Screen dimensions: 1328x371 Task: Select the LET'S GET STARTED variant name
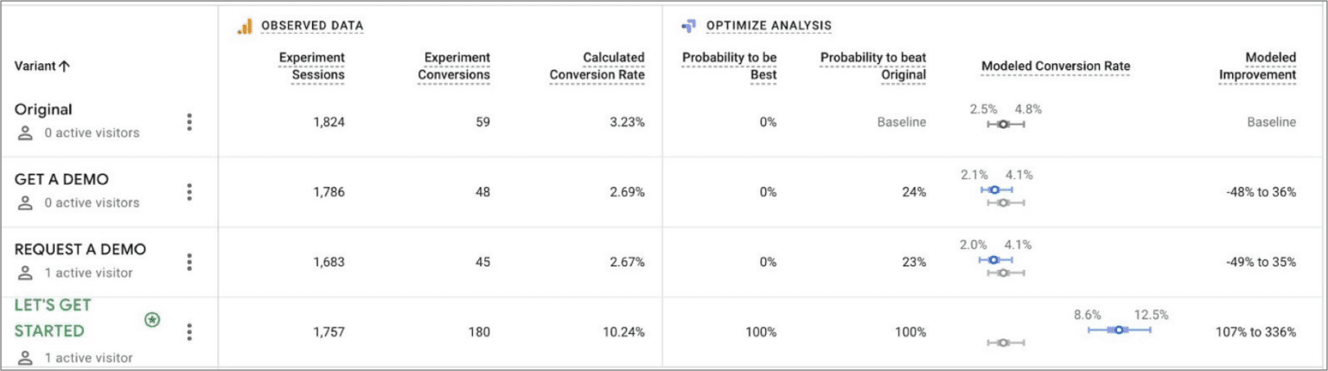click(52, 317)
